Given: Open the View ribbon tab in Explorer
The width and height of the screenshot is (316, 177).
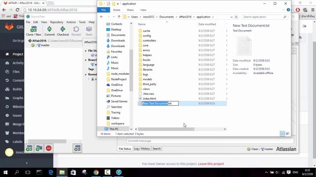Looking at the screenshot, I should pos(143,10).
